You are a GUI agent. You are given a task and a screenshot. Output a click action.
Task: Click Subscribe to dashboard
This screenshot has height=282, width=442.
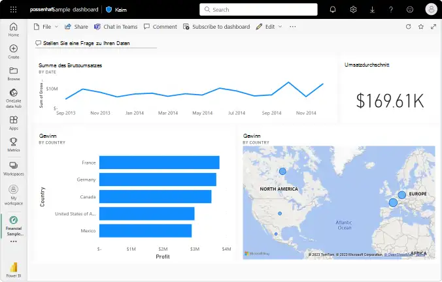(x=216, y=27)
